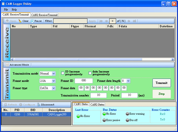Screen dimensions: 178x132
Task: Enable ID Increase progressively checkbox
Action: pos(63,73)
